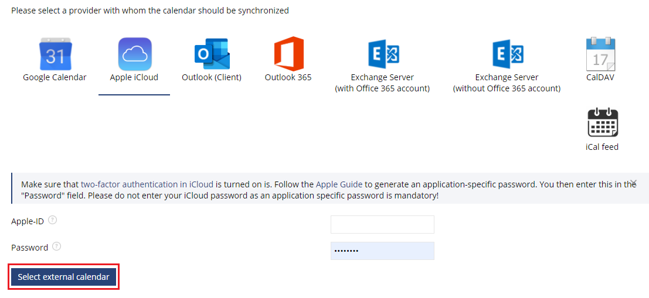Open help tooltip next to Password
This screenshot has height=298, width=649.
point(57,246)
